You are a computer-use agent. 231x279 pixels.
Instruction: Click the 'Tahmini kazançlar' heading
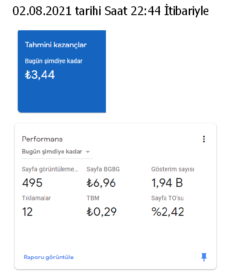tap(56, 44)
